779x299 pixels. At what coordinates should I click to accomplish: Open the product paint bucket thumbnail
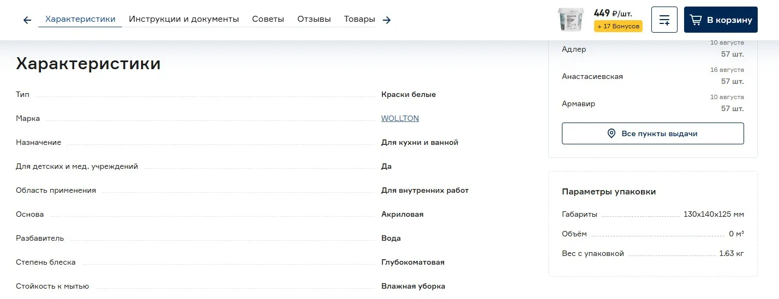571,20
